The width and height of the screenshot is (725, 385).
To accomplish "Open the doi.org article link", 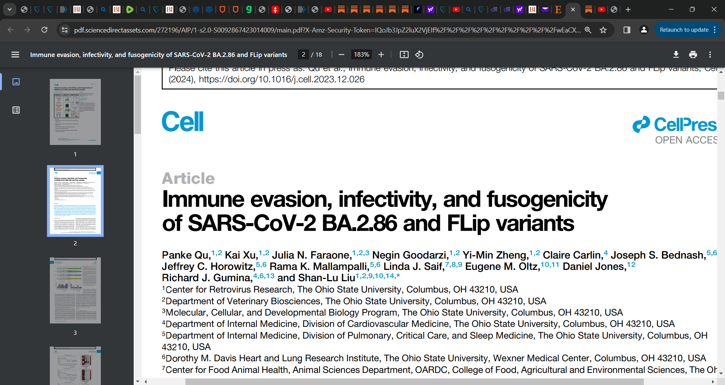I will [281, 79].
